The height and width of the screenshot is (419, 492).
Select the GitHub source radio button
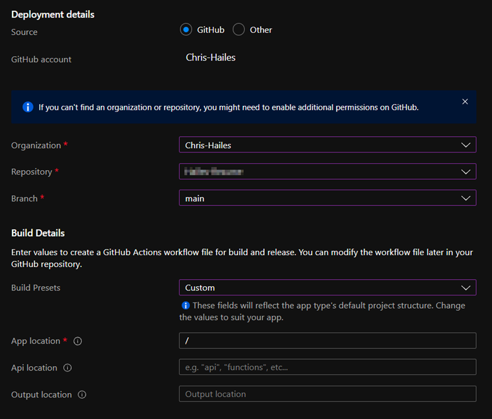coord(185,30)
